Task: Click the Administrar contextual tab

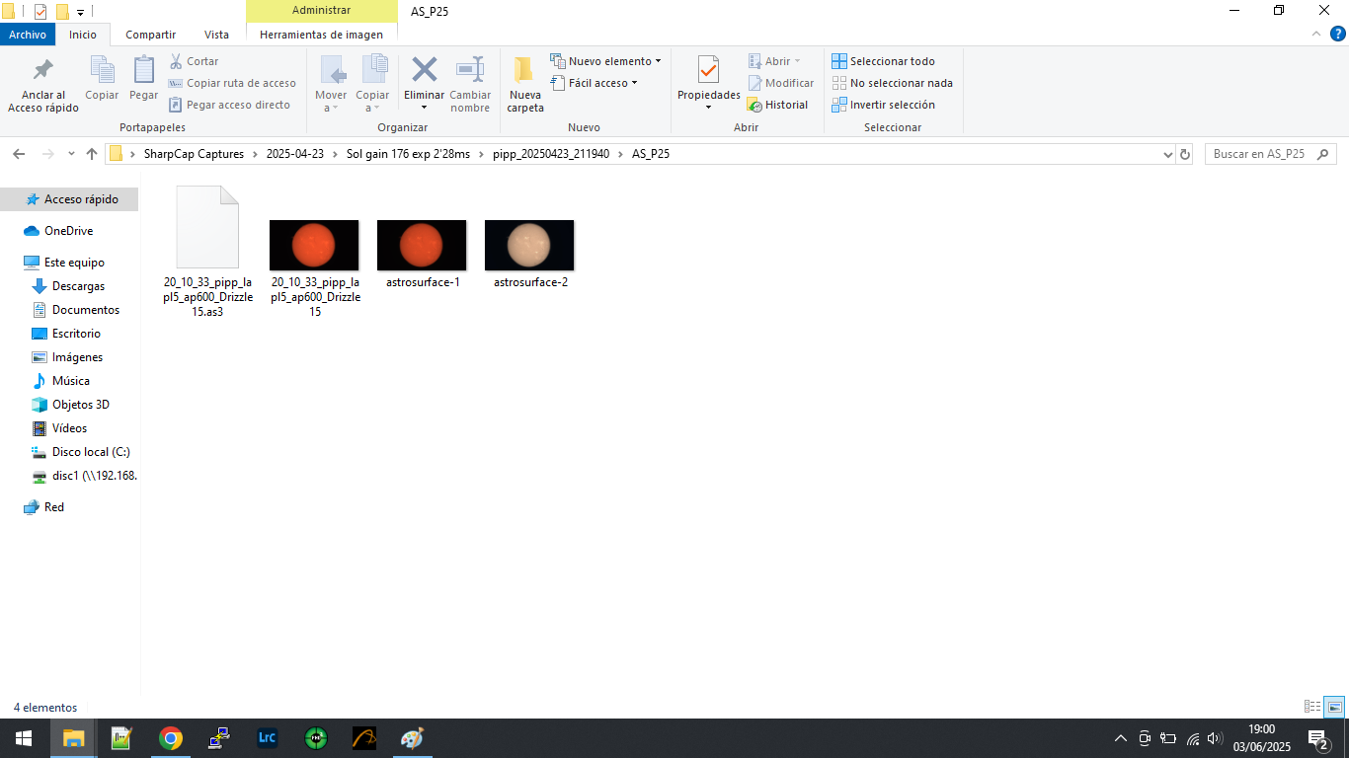Action: coord(321,10)
